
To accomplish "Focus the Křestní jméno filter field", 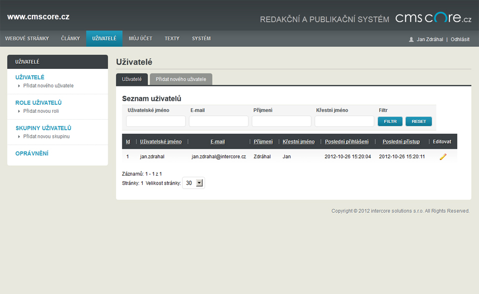I will point(344,121).
